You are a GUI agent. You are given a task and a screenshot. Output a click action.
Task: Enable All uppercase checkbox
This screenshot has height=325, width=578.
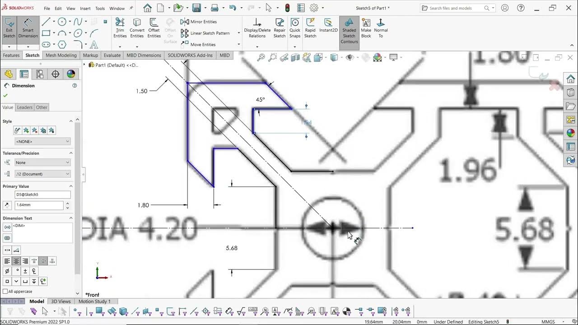pyautogui.click(x=5, y=292)
